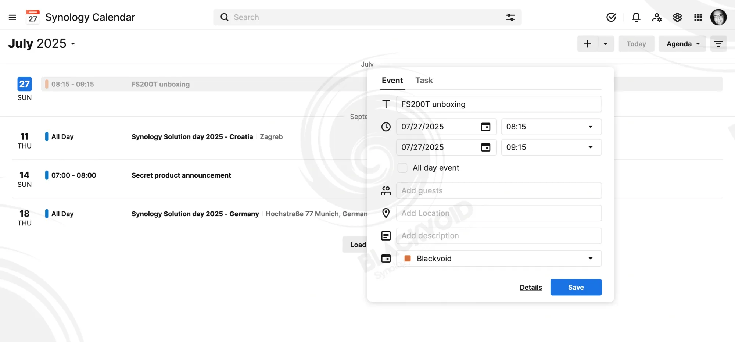Image resolution: width=735 pixels, height=342 pixels.
Task: Switch to the Event tab
Action: click(392, 81)
